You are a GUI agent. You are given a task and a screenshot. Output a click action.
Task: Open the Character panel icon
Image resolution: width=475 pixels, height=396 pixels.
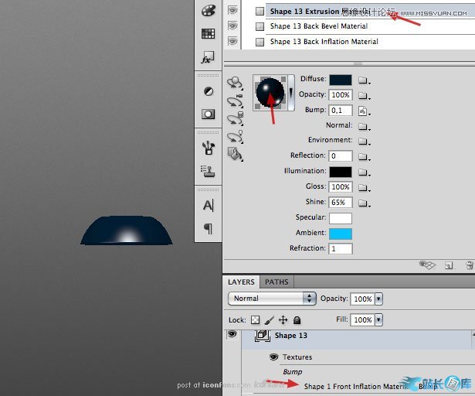[x=208, y=205]
